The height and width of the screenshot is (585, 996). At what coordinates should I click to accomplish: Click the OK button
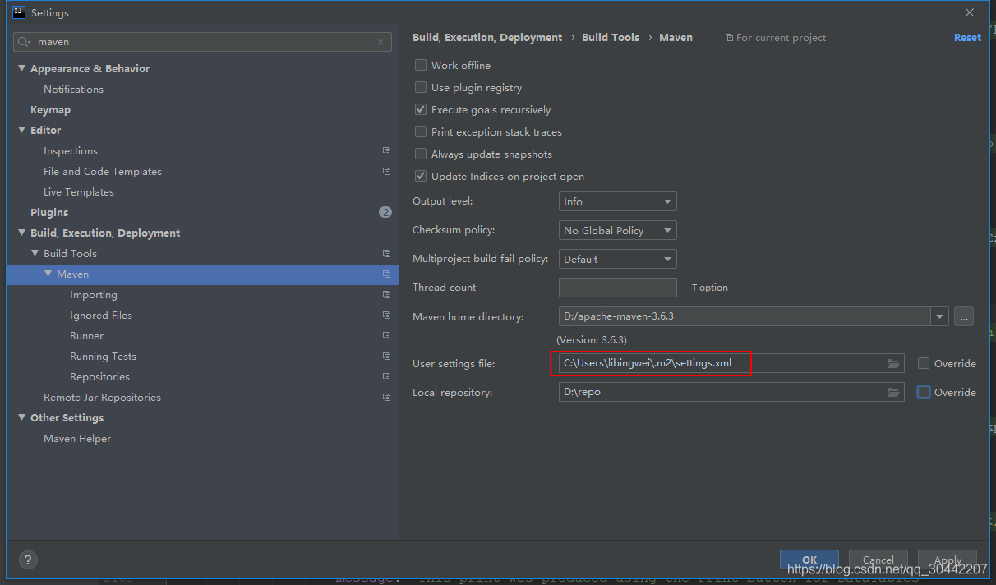(809, 560)
